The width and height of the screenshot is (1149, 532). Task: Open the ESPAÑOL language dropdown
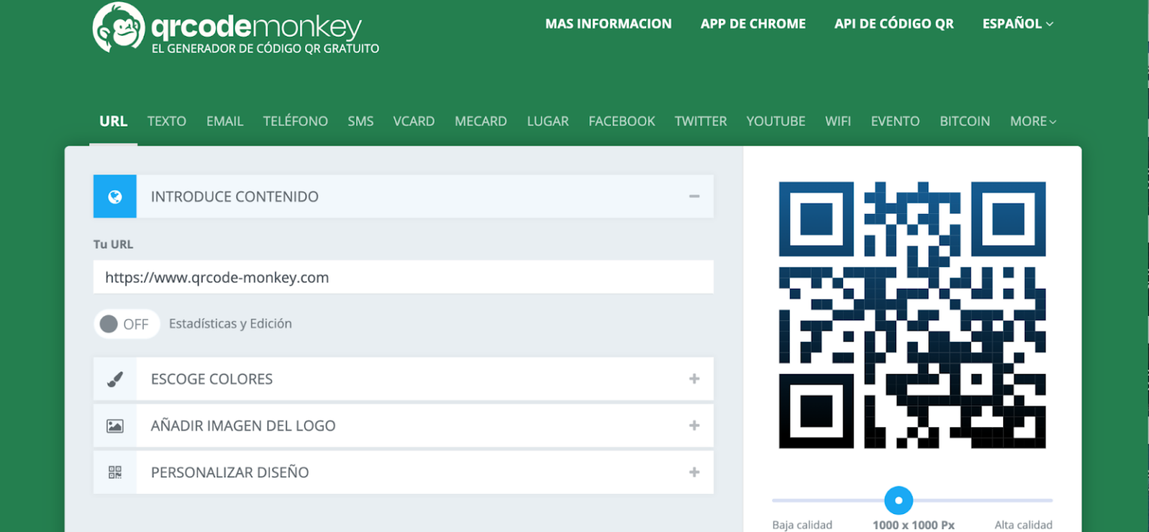coord(1017,23)
